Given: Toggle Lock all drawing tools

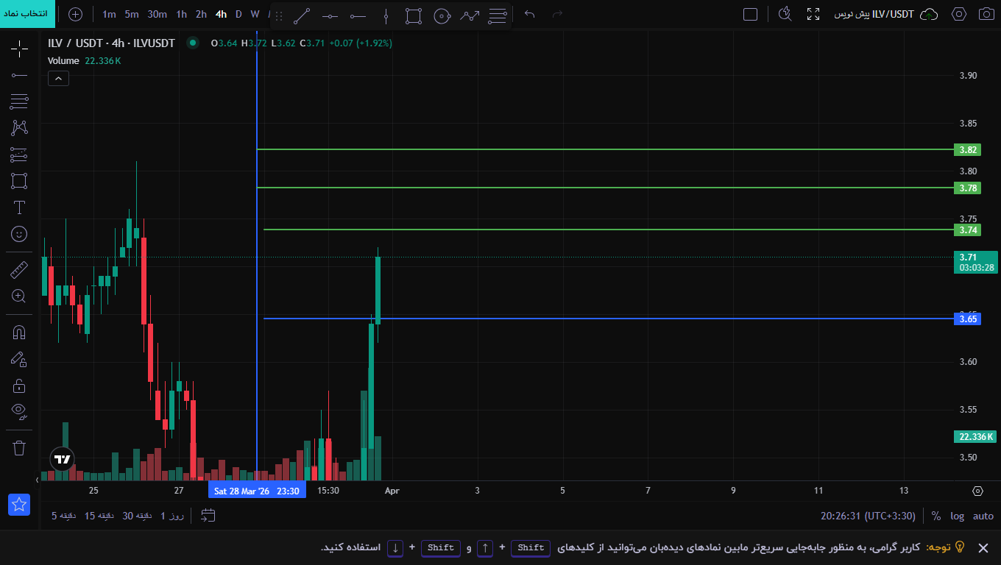Looking at the screenshot, I should [19, 385].
